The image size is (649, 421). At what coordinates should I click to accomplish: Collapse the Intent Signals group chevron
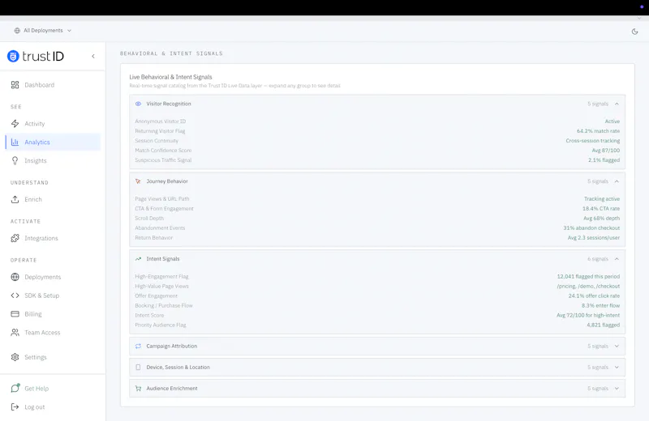click(x=617, y=259)
